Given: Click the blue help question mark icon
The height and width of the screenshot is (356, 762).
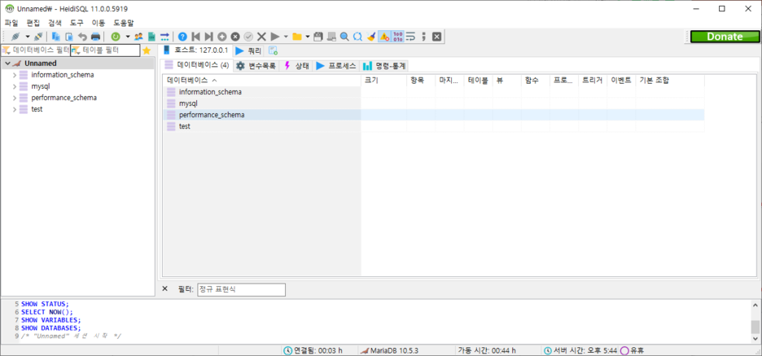Looking at the screenshot, I should point(182,37).
